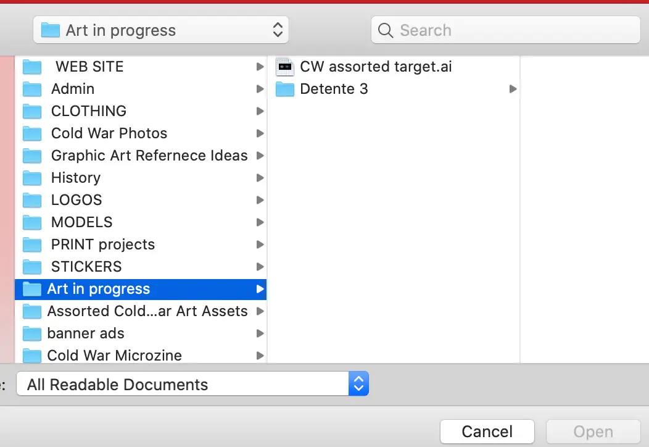The image size is (649, 447).
Task: Select the PRINT projects folder
Action: pos(103,244)
